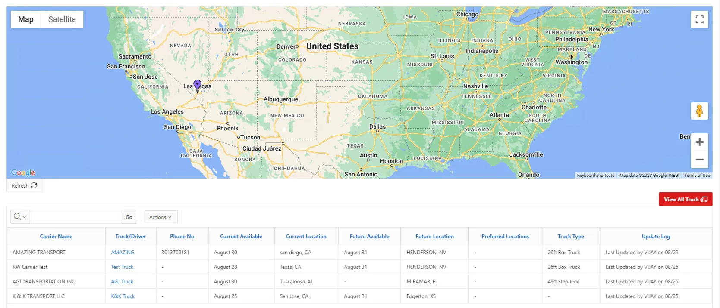Image resolution: width=720 pixels, height=308 pixels.
Task: Sort by the Current Available column header
Action: 241,236
